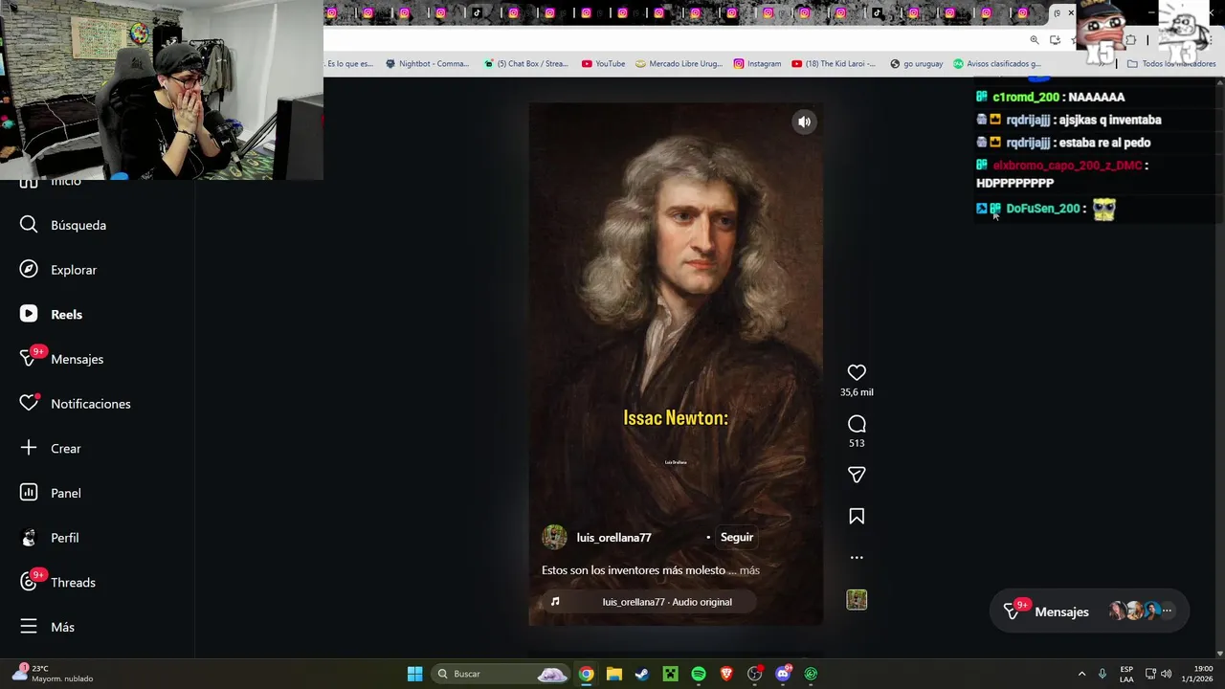
Task: Open Notificaciones heart icon in sidebar
Action: (29, 404)
